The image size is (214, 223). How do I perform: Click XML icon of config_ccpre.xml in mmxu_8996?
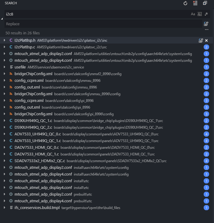pyautogui.click(x=11, y=81)
